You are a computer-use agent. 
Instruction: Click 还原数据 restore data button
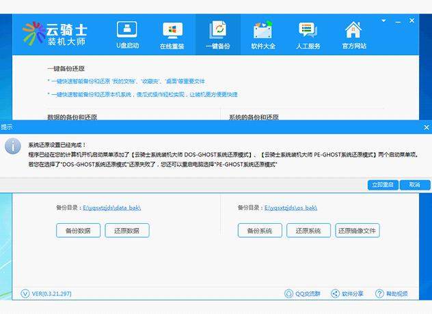coord(127,231)
